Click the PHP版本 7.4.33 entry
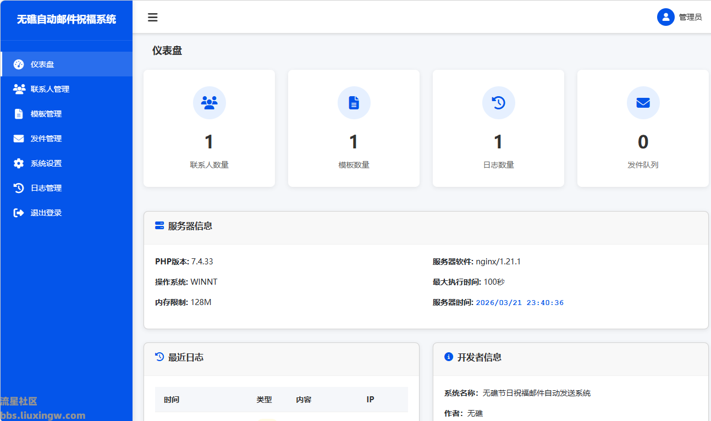 pos(184,262)
